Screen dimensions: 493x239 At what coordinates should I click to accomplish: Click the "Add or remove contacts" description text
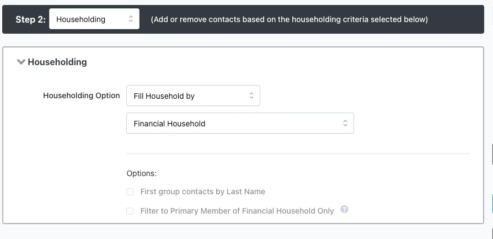(289, 19)
